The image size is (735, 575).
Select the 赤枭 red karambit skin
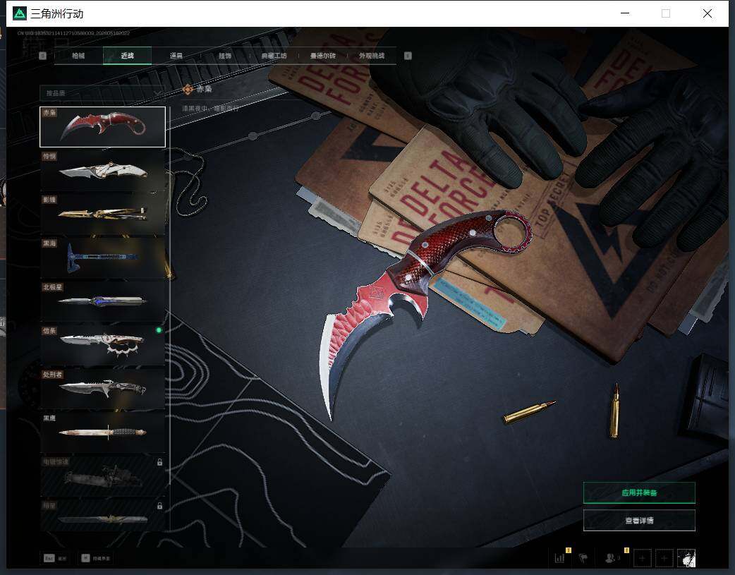(x=103, y=126)
